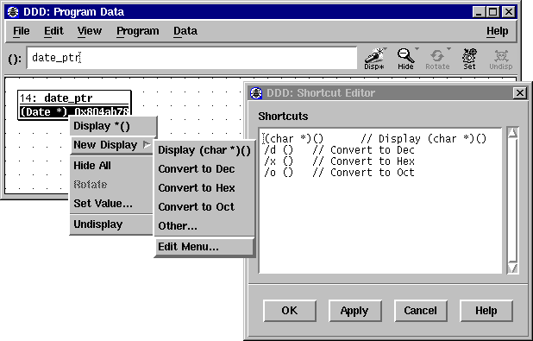Open the Edit menu
533x341 pixels.
point(53,31)
